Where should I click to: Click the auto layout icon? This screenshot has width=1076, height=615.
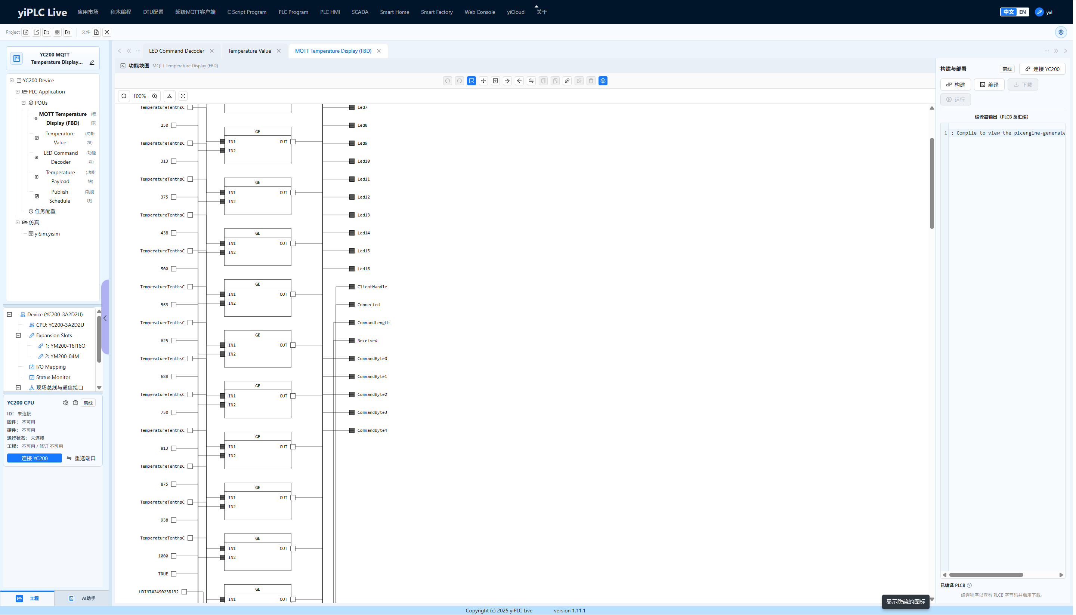[x=170, y=96]
